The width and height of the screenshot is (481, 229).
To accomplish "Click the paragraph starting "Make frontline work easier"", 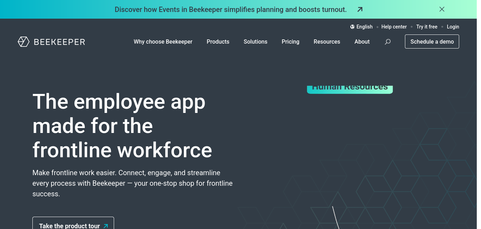I will click(132, 183).
